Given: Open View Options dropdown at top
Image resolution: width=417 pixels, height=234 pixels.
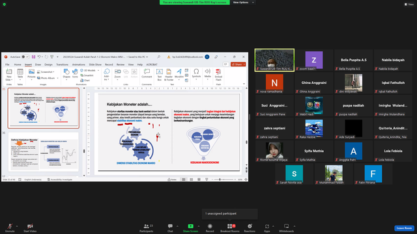Looking at the screenshot, I should (243, 3).
